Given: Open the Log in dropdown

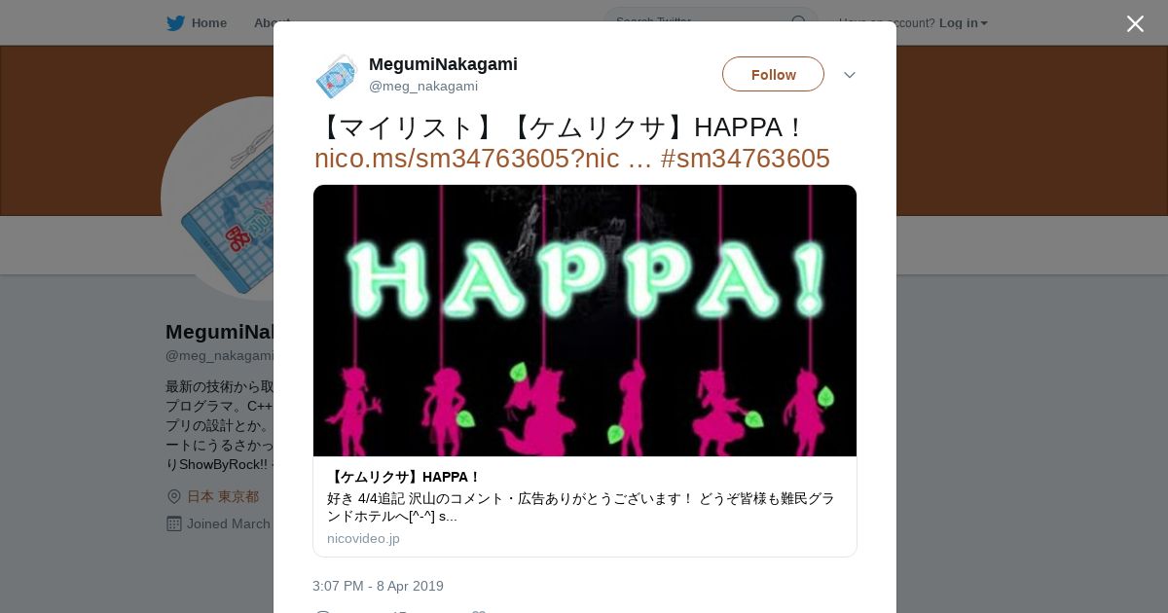Looking at the screenshot, I should point(963,23).
